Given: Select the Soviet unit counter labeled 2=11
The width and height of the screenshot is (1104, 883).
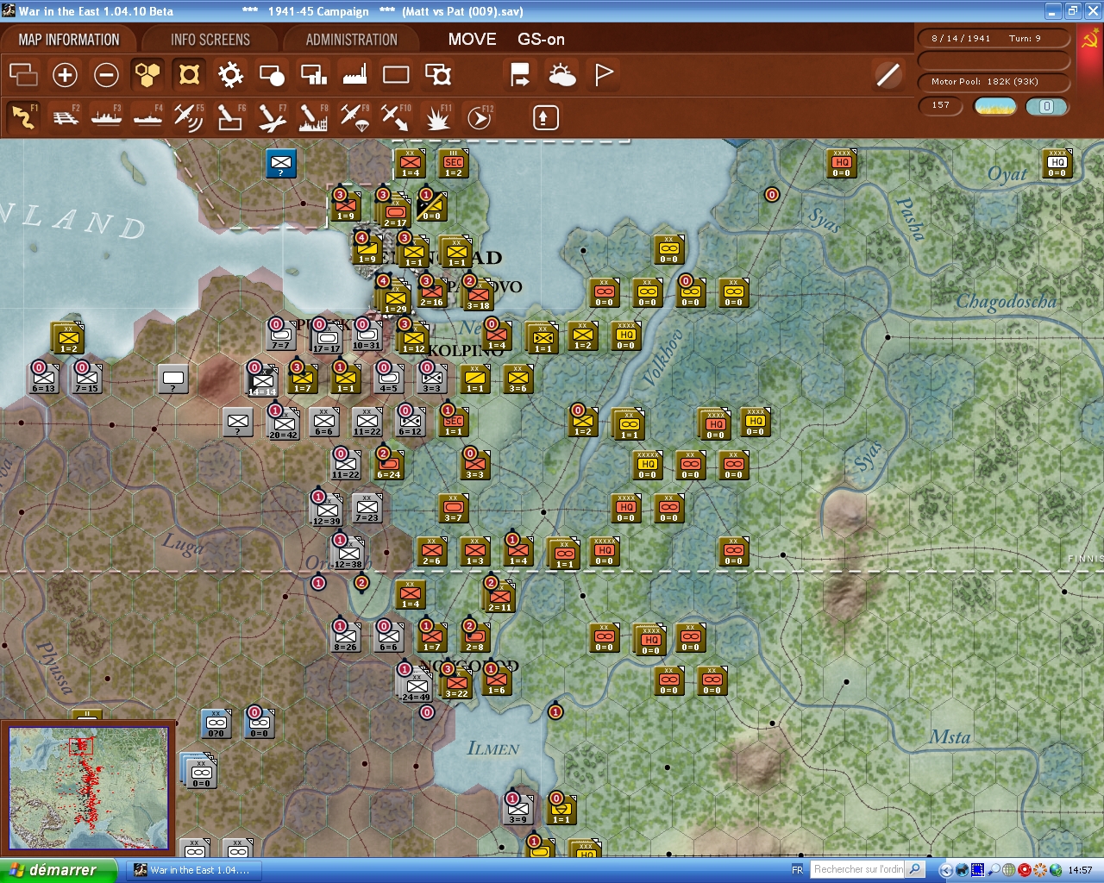Looking at the screenshot, I should pyautogui.click(x=499, y=597).
